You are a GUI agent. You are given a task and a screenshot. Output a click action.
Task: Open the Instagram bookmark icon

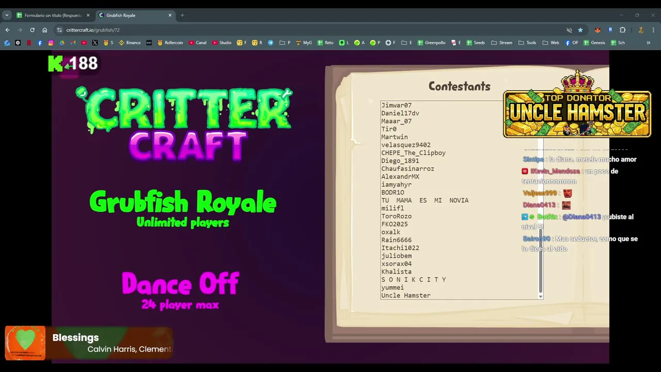point(51,43)
